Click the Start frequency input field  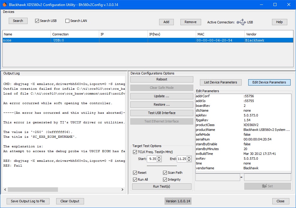[152, 159]
